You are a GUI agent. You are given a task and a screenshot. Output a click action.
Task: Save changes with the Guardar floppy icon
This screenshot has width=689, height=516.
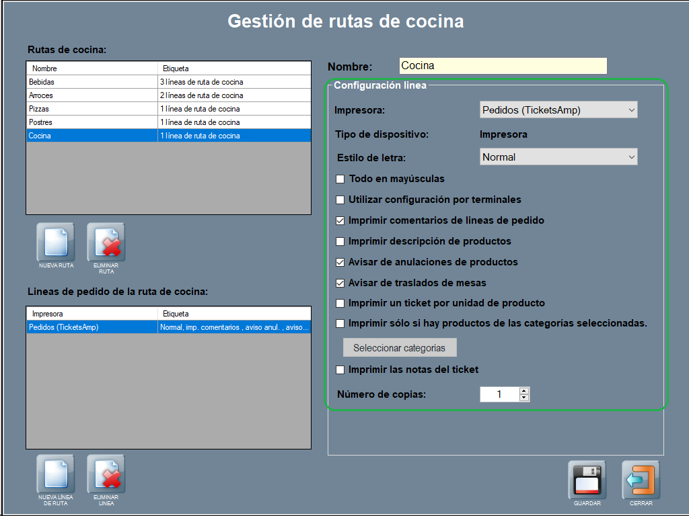click(x=587, y=479)
